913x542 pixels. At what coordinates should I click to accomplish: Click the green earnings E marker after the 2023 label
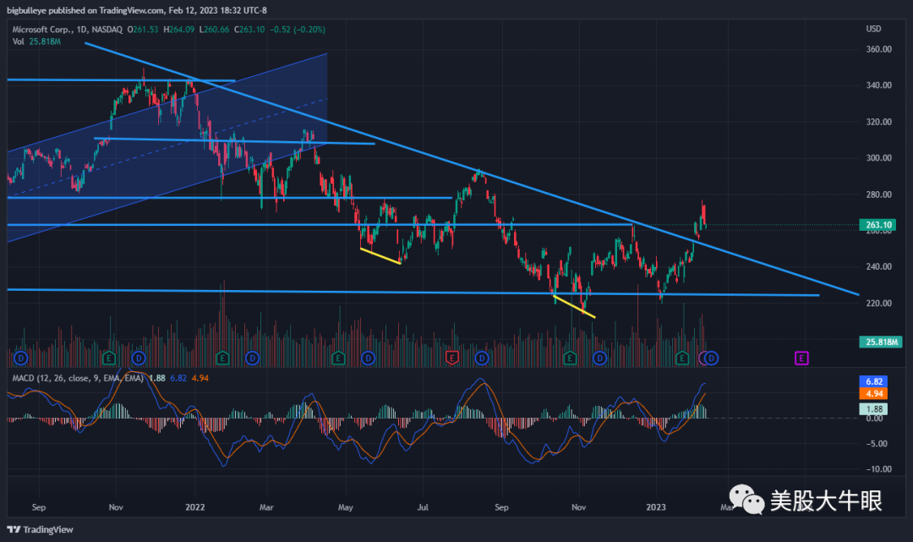(x=682, y=358)
